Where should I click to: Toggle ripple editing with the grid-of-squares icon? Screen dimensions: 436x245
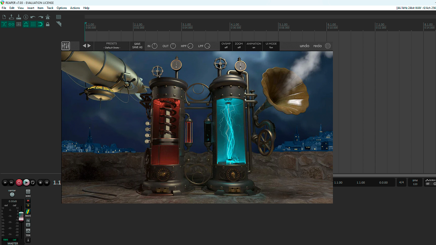point(19,24)
